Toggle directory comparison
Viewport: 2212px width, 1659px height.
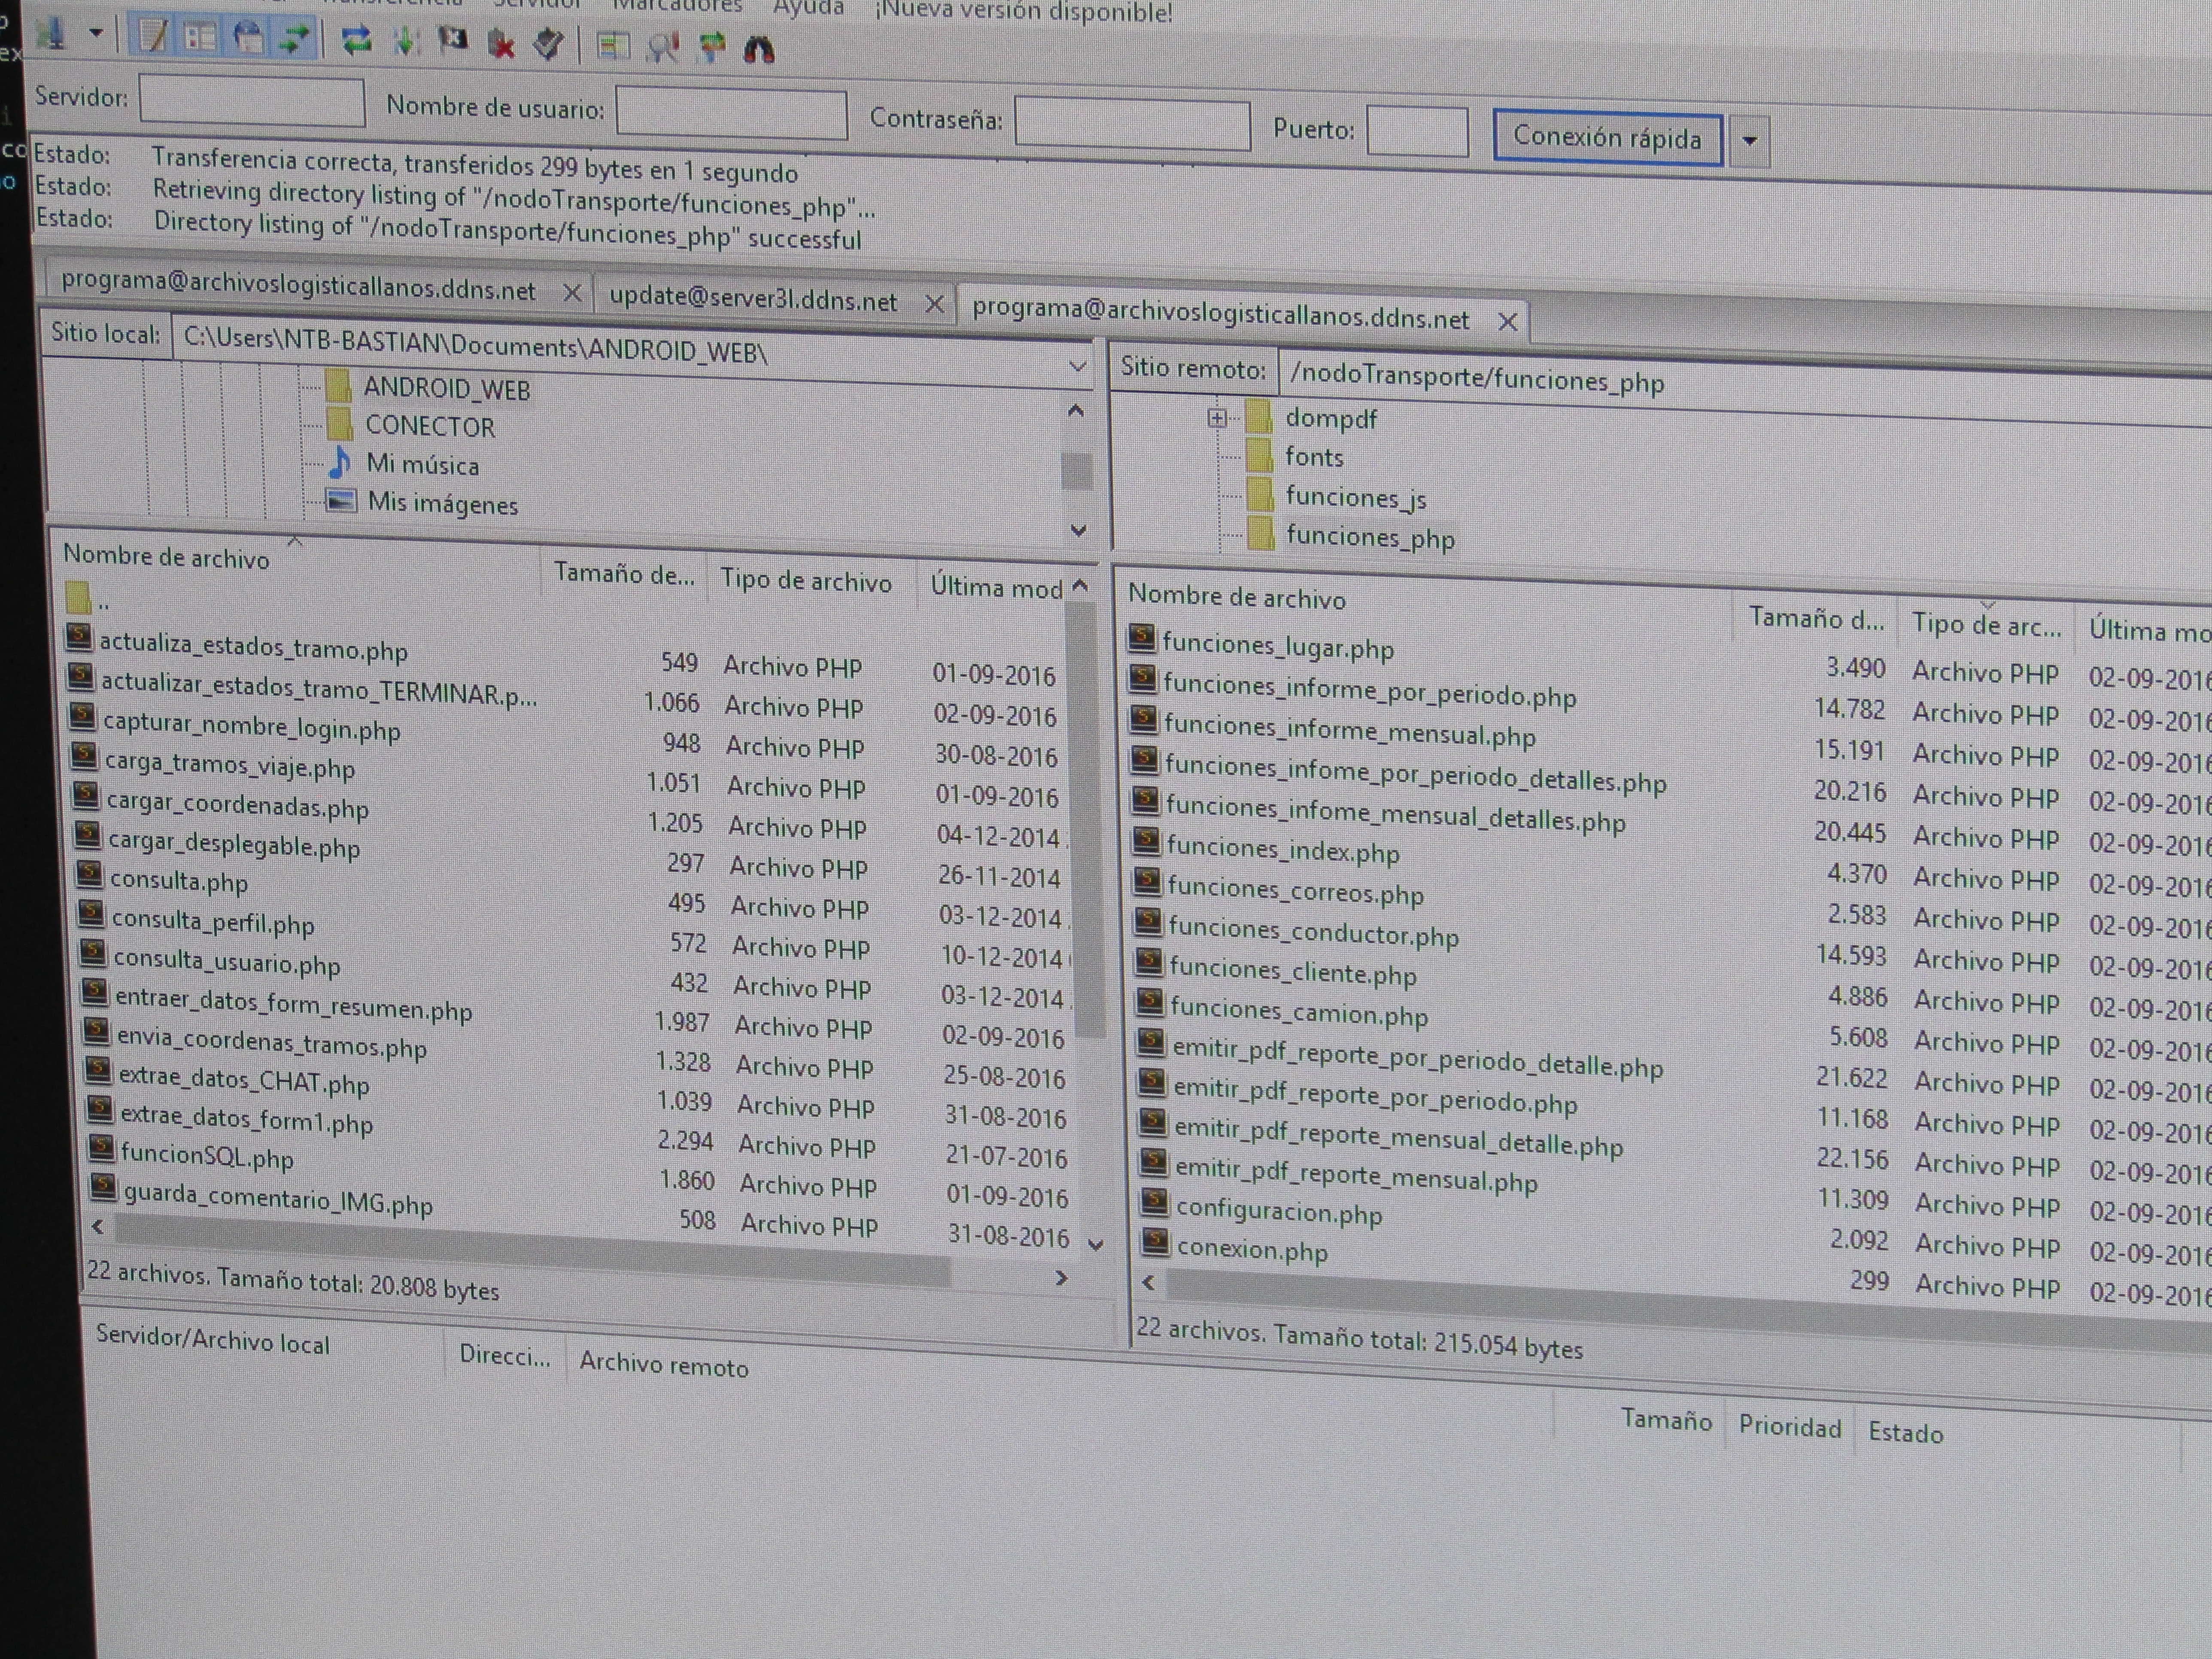click(662, 47)
